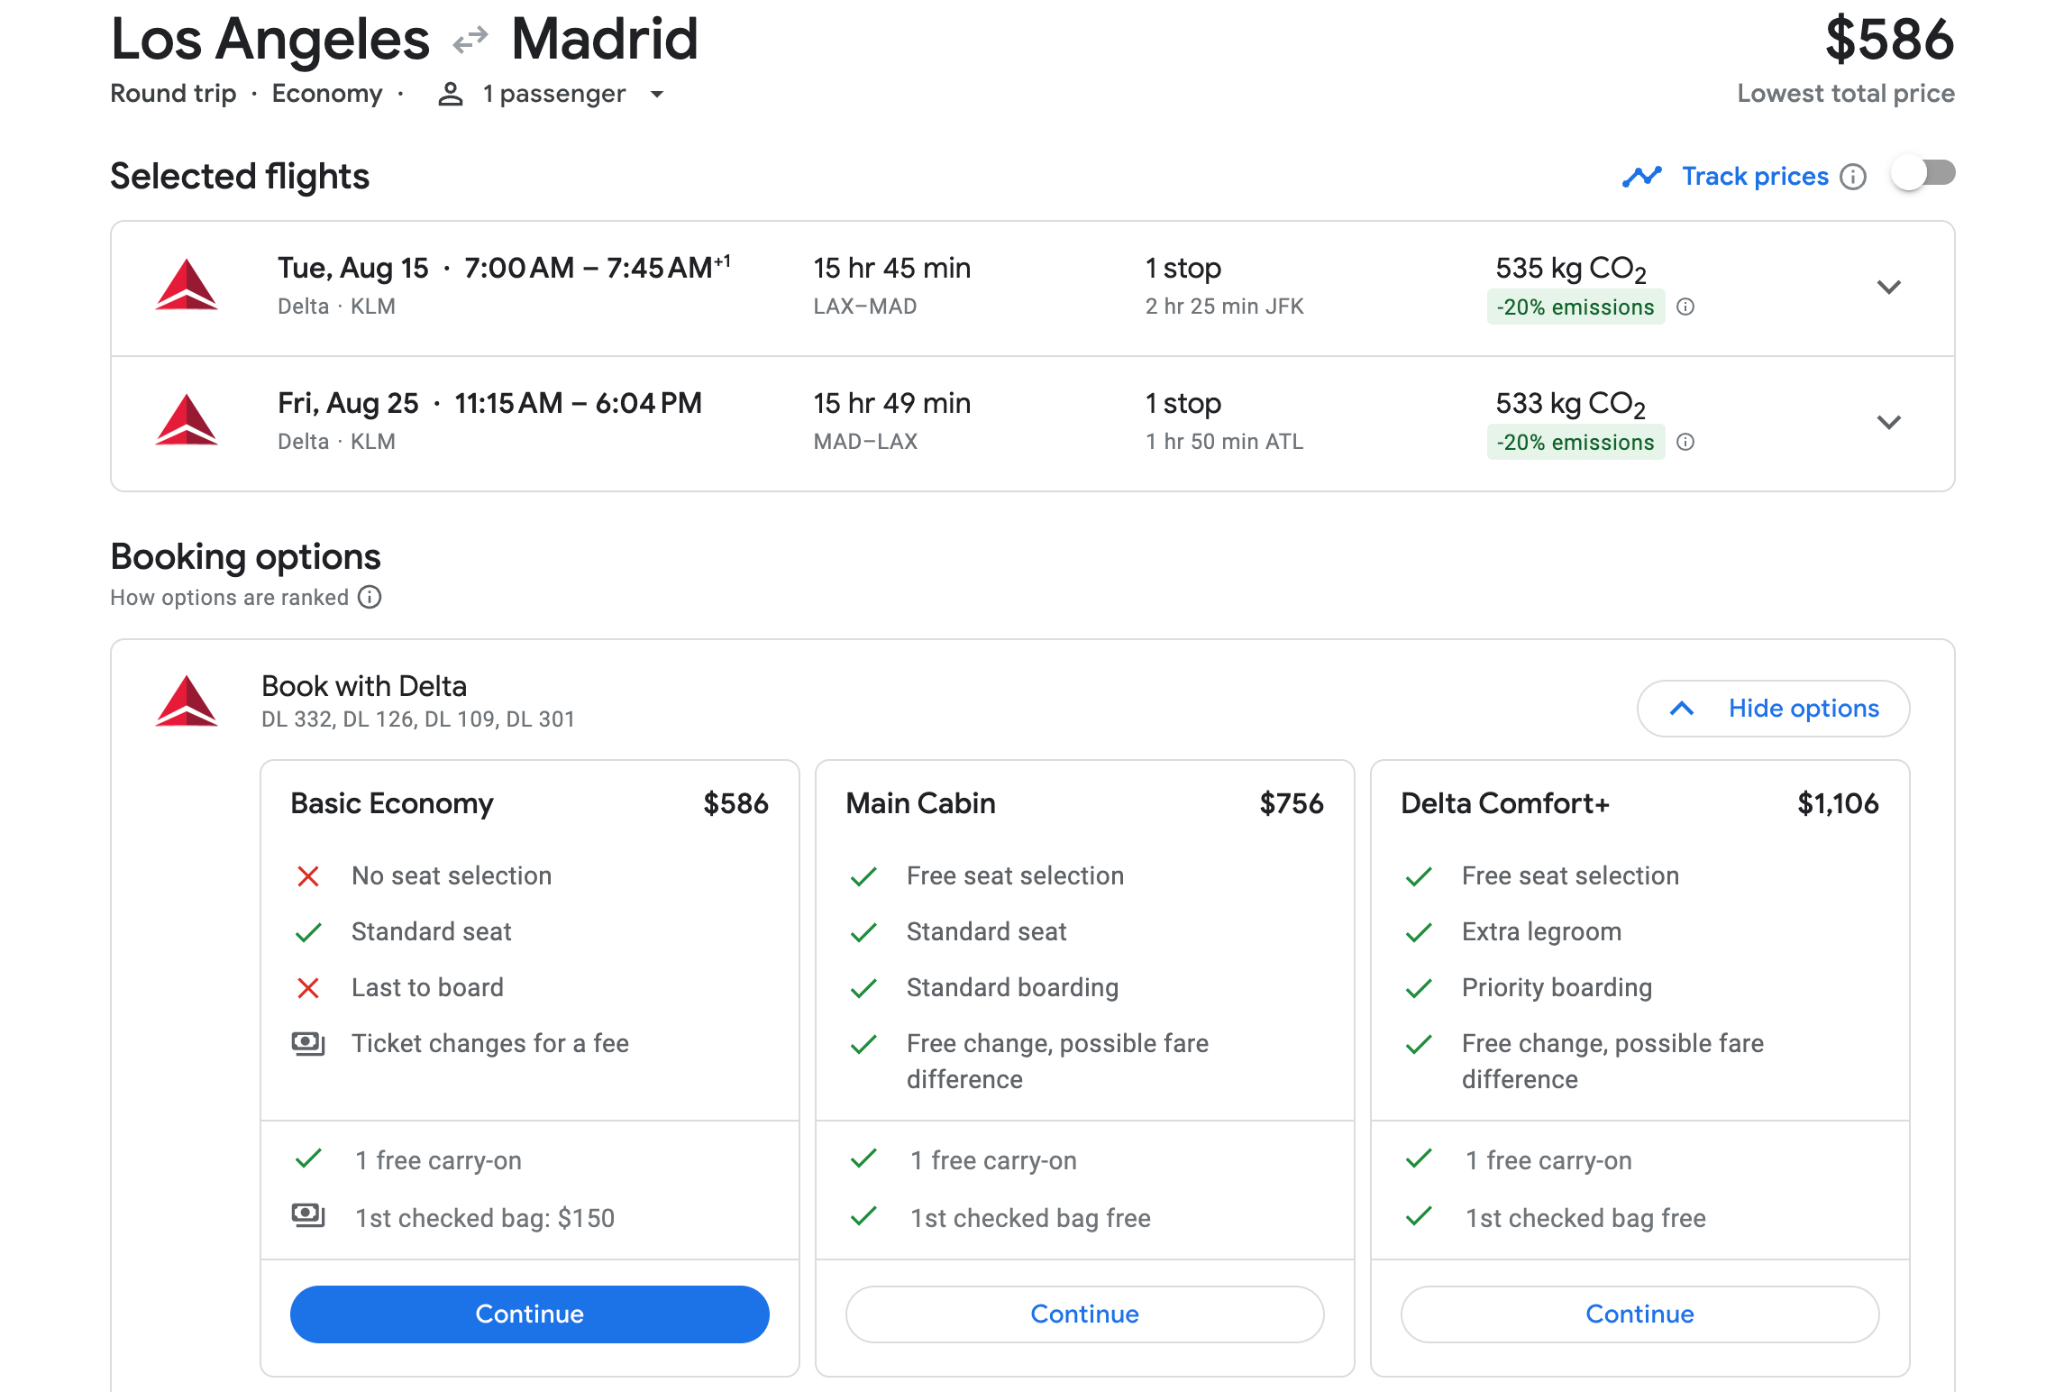Click the person icon next to passenger count

[451, 95]
